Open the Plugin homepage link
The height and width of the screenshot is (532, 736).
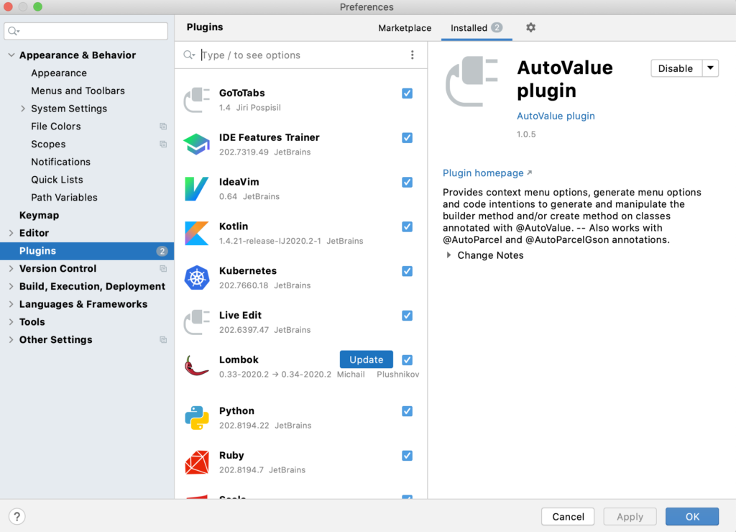tap(487, 173)
